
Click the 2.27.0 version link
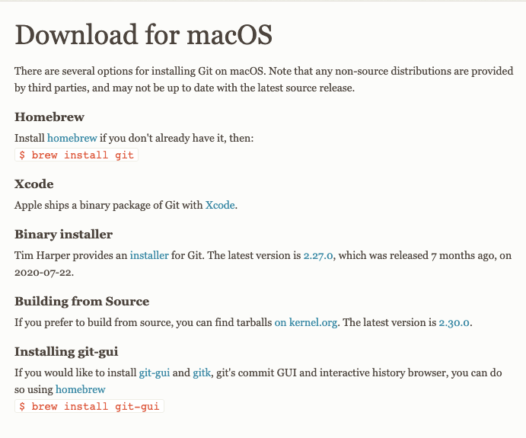pos(318,256)
